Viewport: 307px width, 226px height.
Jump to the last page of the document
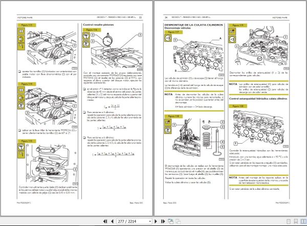[x=163, y=221]
